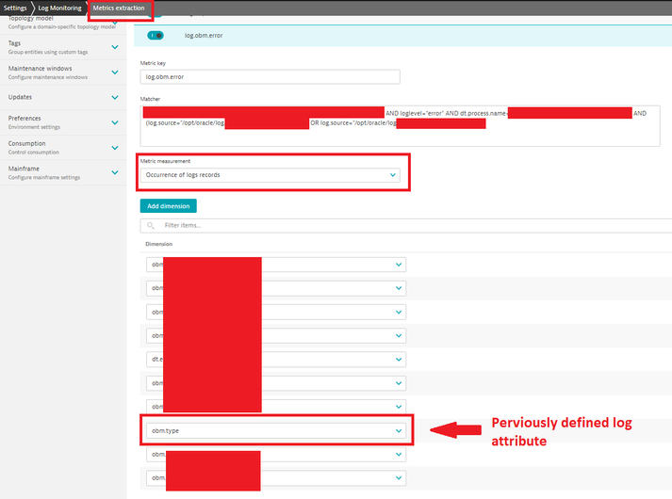Open the dt.e dimension dropdown
Screen dimensions: 672x499
tap(275, 359)
